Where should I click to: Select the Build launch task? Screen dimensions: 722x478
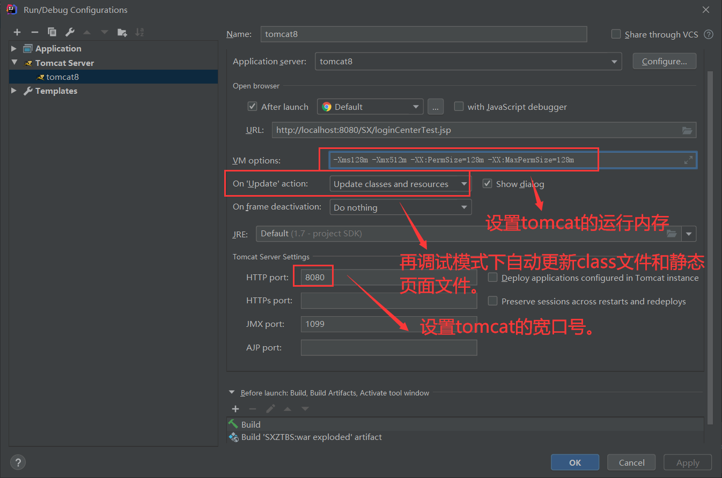click(465, 424)
